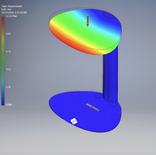Click the '6.79' legend value
Viewport: 156px width, 155px height.
[8, 51]
